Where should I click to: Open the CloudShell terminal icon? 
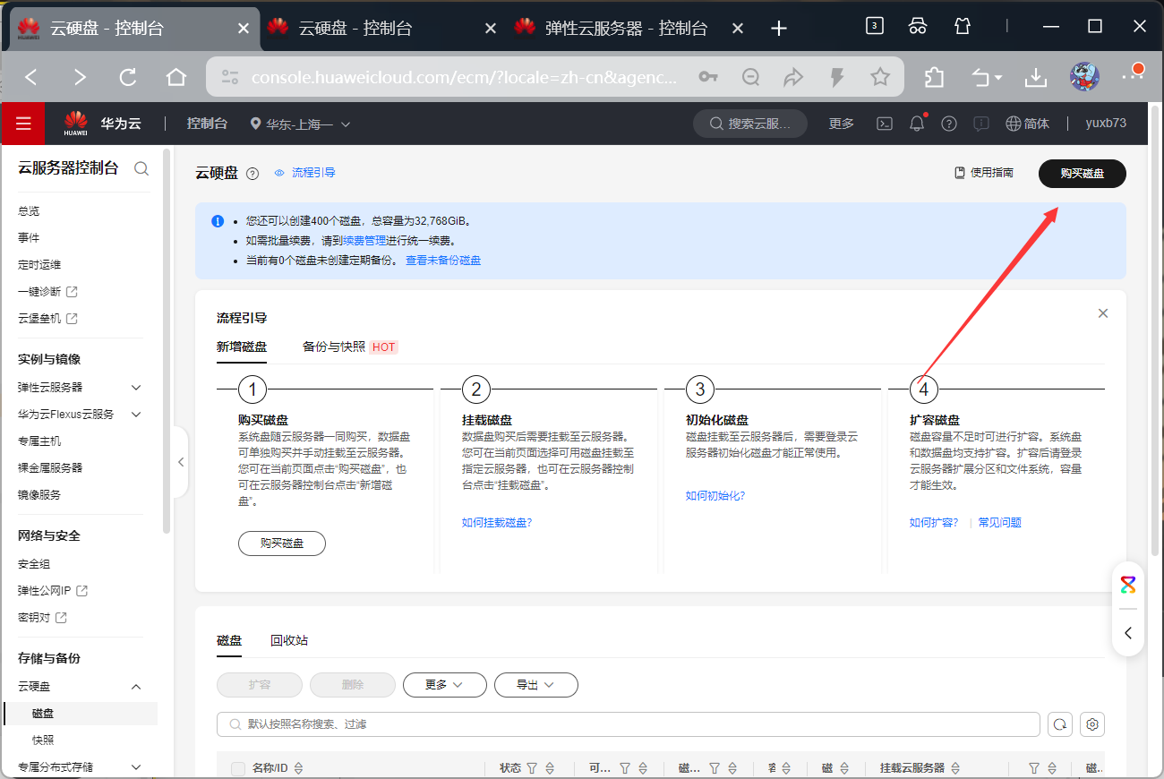coord(884,124)
